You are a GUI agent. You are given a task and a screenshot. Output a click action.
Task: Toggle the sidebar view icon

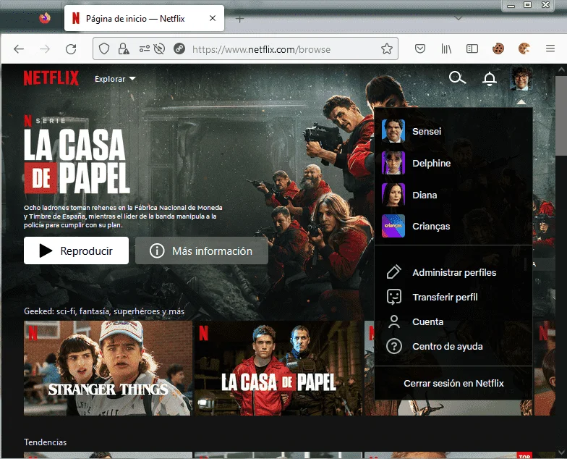tap(472, 49)
